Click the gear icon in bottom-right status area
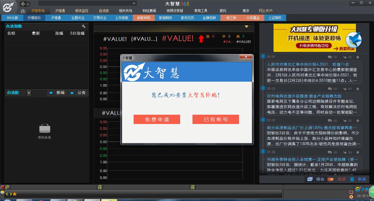374x201 pixels. (351, 197)
